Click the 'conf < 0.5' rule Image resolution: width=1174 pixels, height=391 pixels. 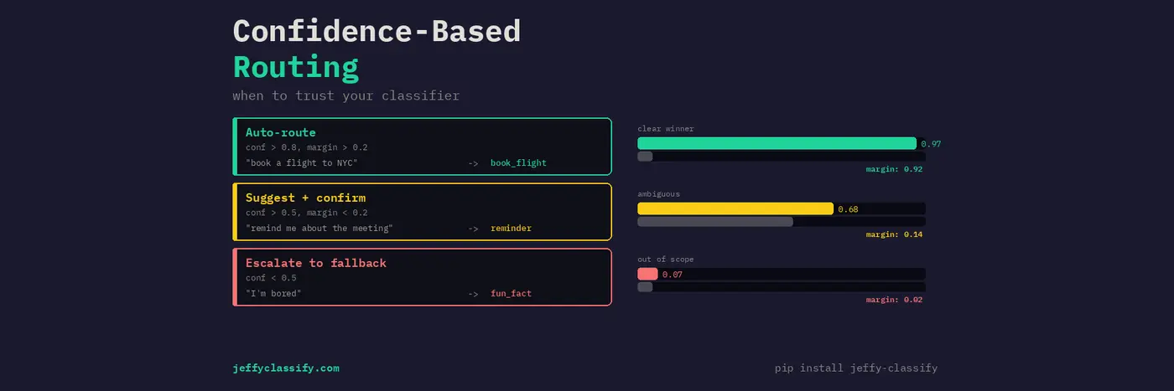point(271,278)
